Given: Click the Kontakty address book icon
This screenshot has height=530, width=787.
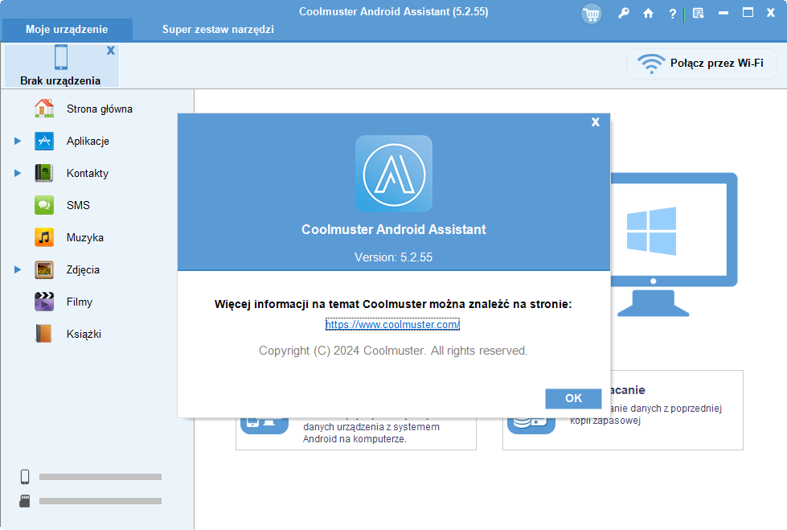Looking at the screenshot, I should tap(44, 173).
